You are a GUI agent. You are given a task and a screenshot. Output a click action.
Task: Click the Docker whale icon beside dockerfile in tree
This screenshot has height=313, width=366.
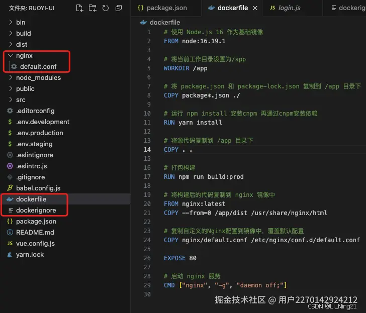coord(10,199)
